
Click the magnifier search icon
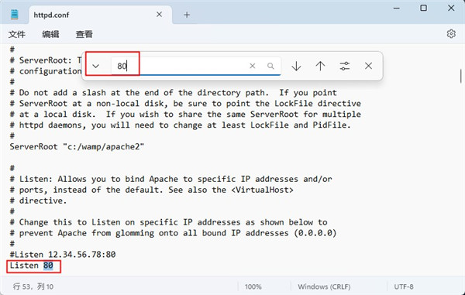270,66
